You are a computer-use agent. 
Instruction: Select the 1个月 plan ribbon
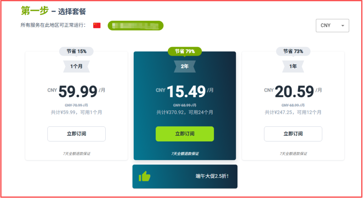[x=77, y=66]
